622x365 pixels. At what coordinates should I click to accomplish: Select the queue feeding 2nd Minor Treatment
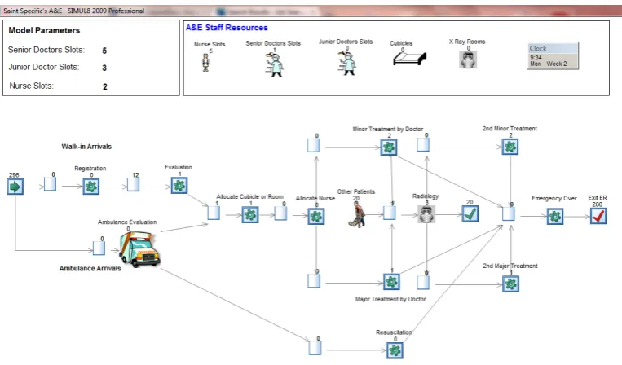point(423,144)
